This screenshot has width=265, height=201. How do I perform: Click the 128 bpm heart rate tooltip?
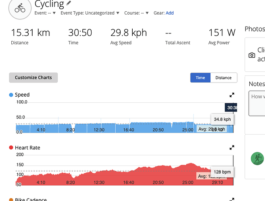pos(222,172)
